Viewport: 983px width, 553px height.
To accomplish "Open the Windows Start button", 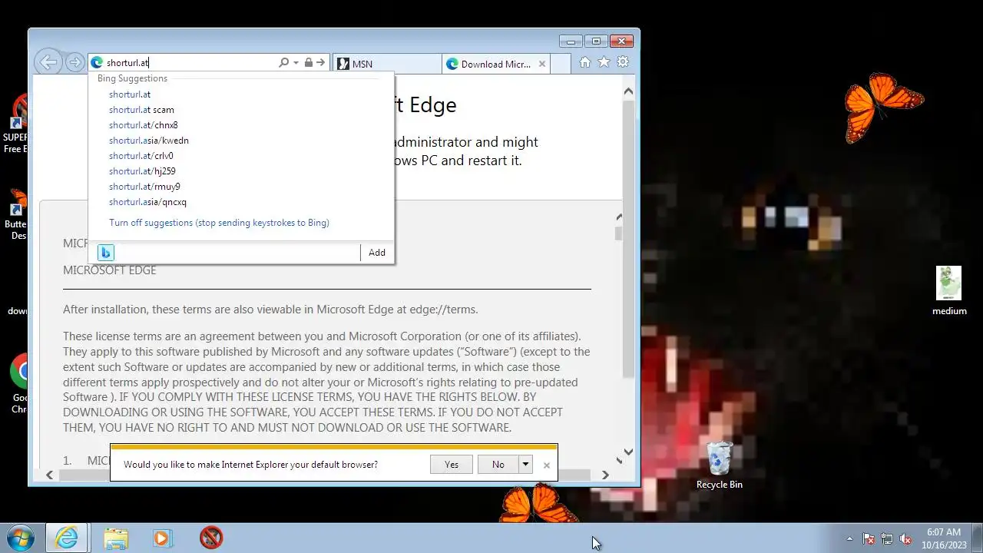I will coord(19,538).
